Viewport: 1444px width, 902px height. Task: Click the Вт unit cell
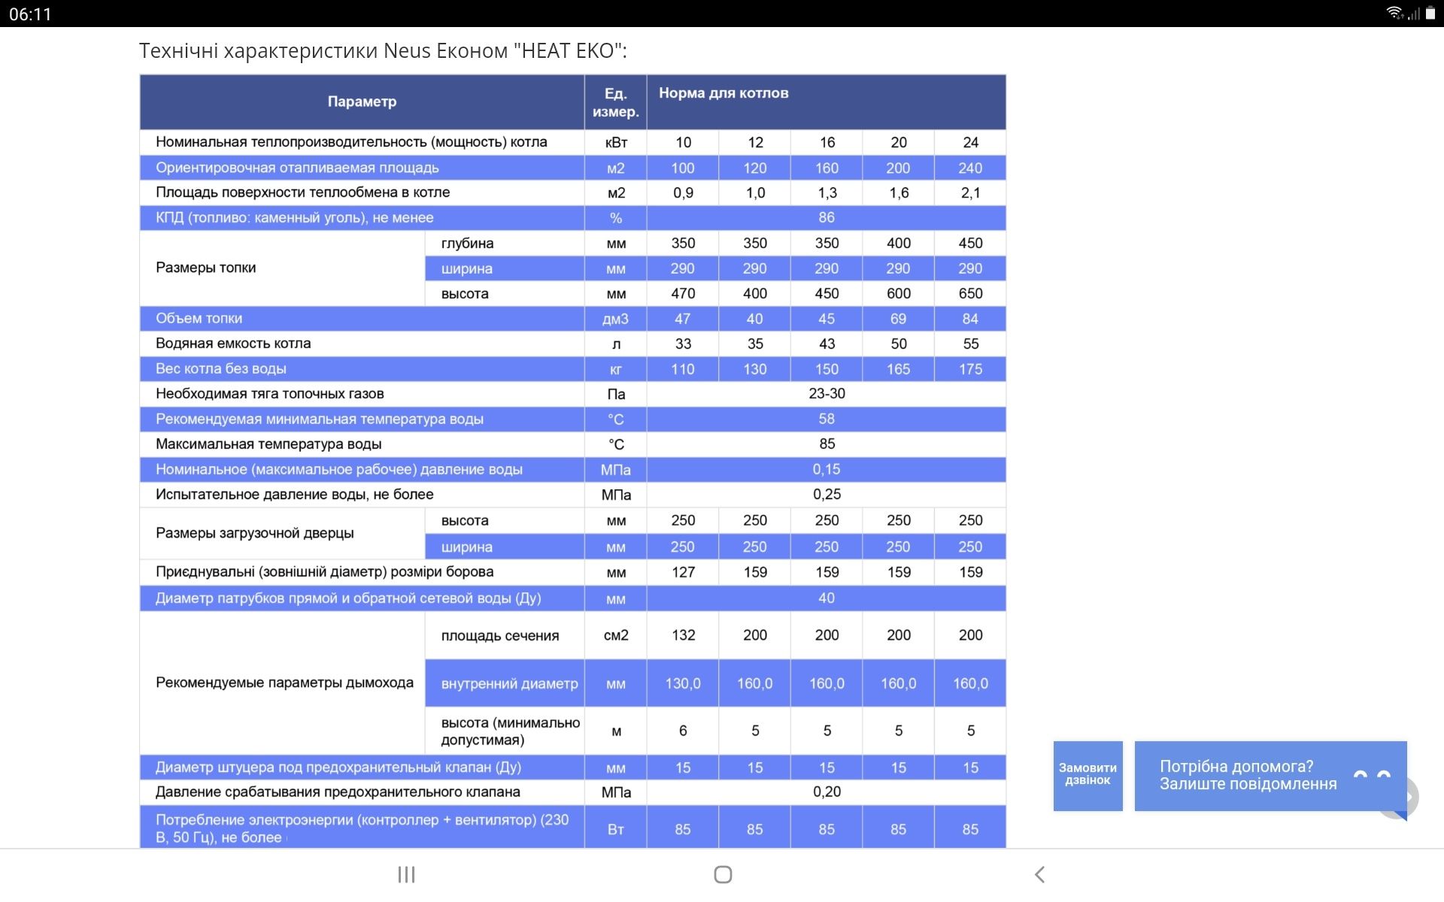(616, 829)
